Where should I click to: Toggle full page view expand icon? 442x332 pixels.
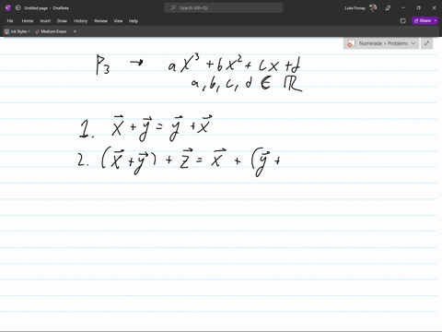point(426,43)
